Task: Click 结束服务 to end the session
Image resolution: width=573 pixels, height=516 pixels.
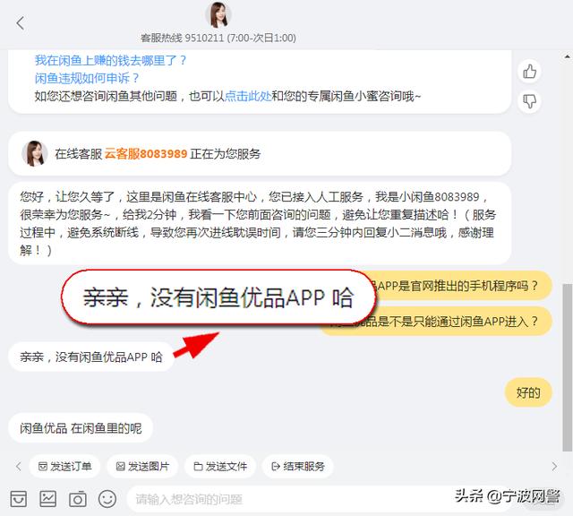Action: 298,466
